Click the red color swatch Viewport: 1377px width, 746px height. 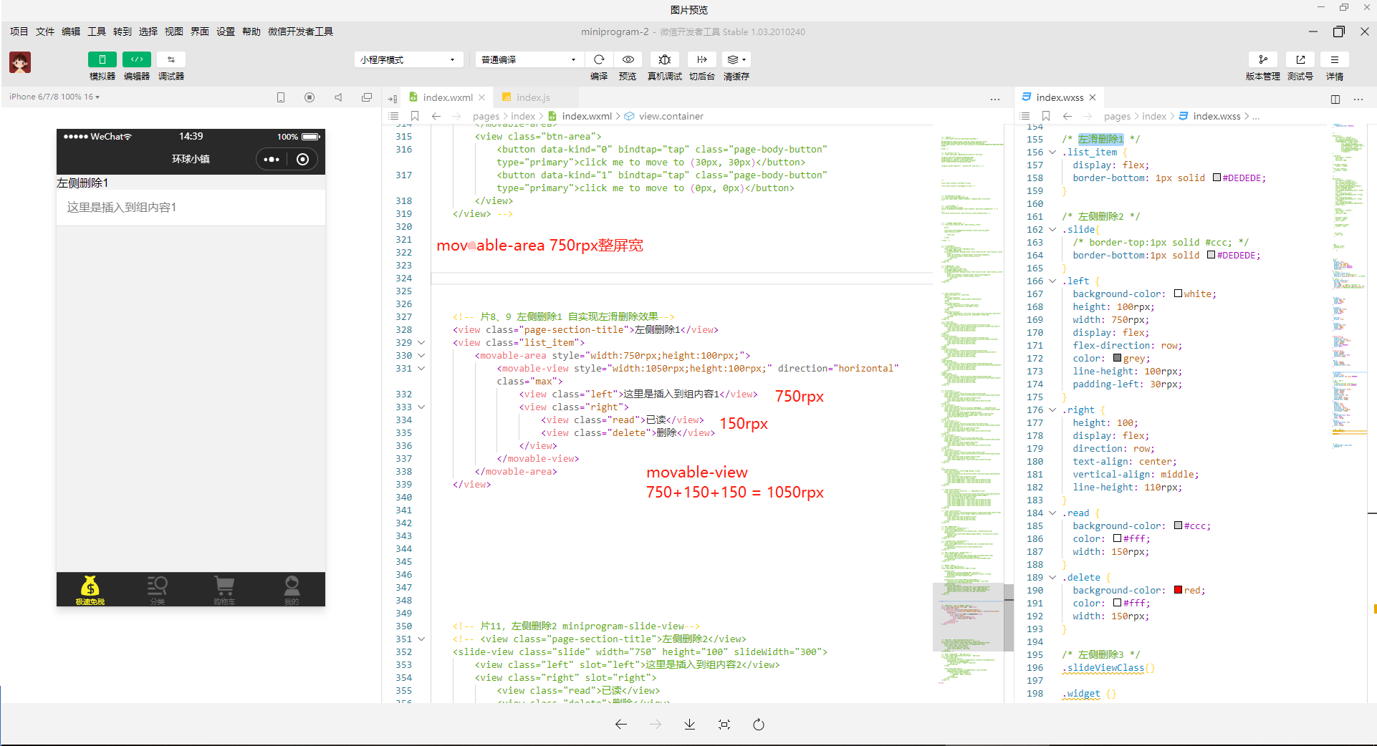(1178, 590)
